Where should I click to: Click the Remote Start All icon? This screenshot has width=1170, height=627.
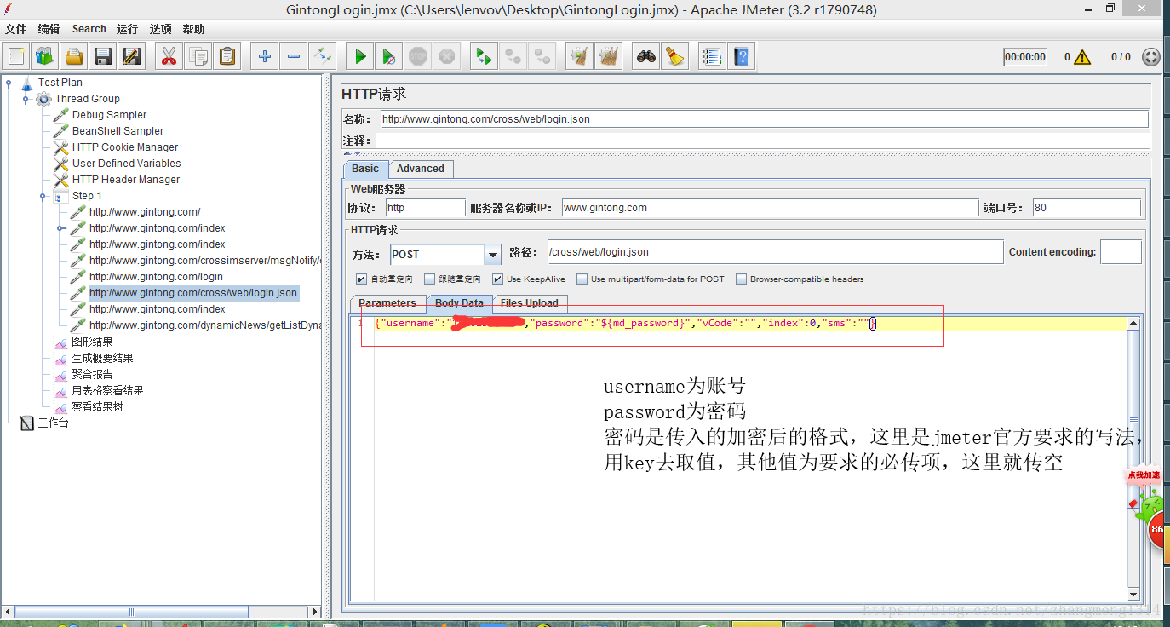click(484, 56)
